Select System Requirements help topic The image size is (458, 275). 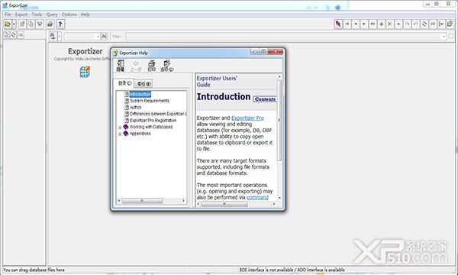150,101
